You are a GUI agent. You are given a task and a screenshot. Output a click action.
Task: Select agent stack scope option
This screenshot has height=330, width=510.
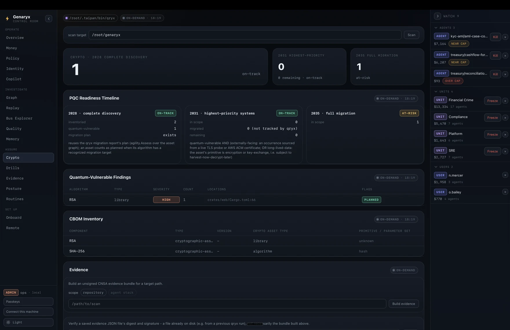click(122, 293)
